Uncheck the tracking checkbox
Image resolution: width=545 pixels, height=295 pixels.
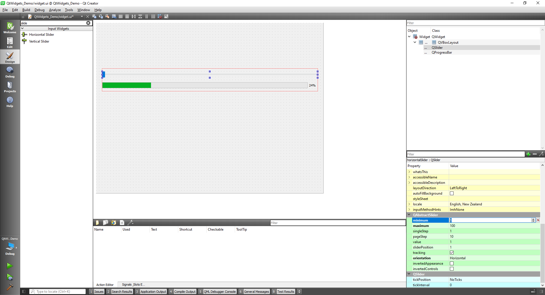[452, 253]
